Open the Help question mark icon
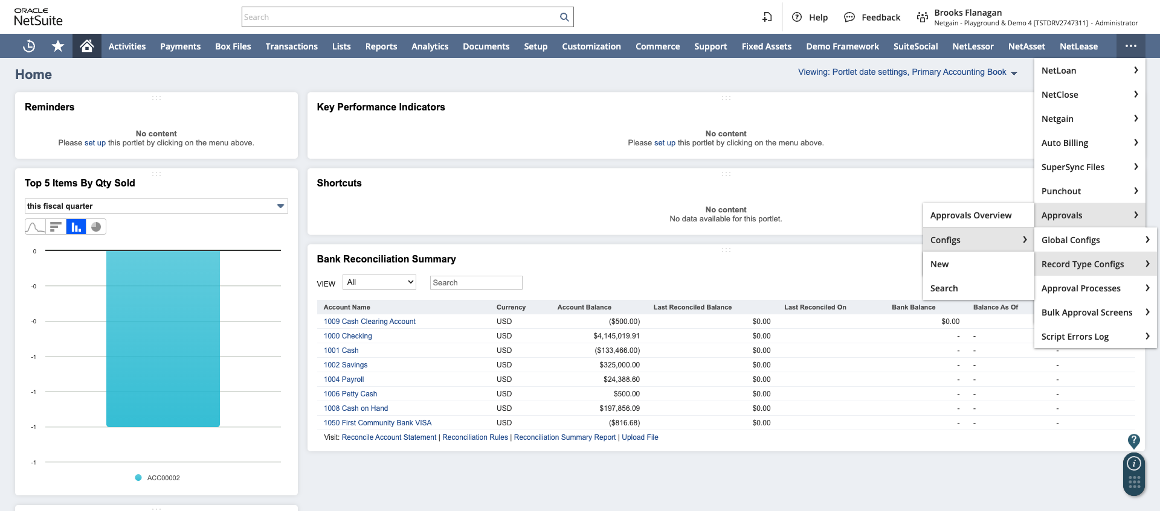The height and width of the screenshot is (511, 1160). [797, 17]
